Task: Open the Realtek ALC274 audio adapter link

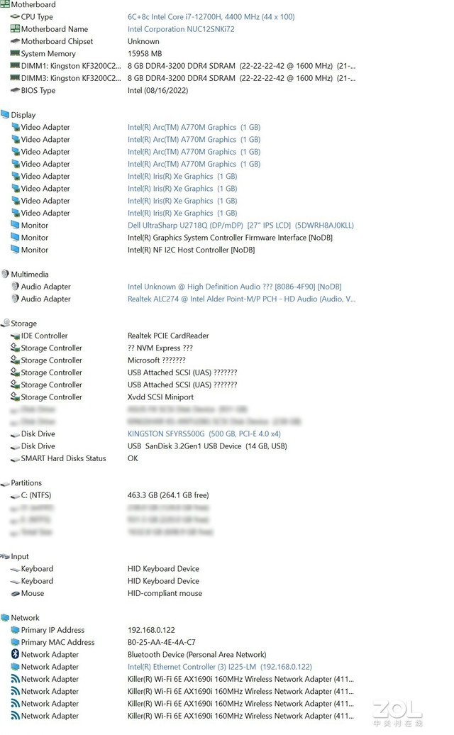Action: [241, 299]
